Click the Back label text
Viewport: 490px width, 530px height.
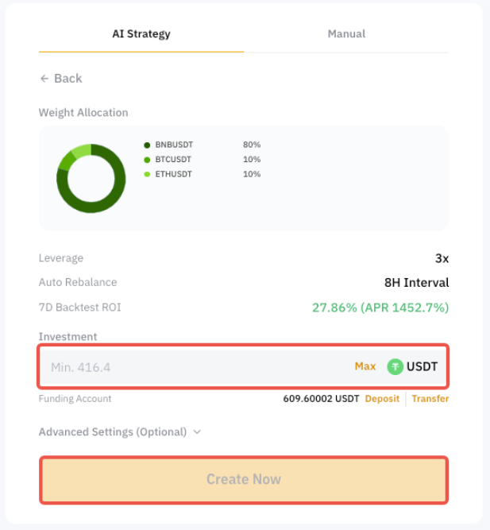tap(68, 79)
